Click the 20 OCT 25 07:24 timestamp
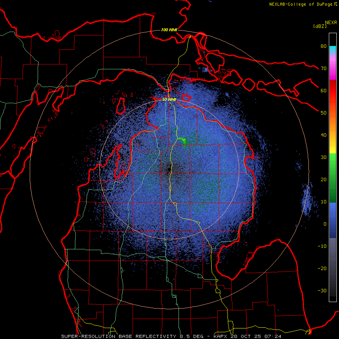This screenshot has width=339, height=339. tap(256, 336)
